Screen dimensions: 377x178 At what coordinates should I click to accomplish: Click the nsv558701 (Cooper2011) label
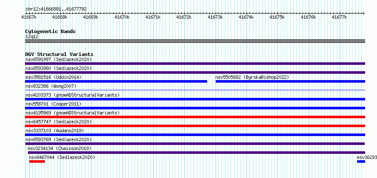coord(53,104)
